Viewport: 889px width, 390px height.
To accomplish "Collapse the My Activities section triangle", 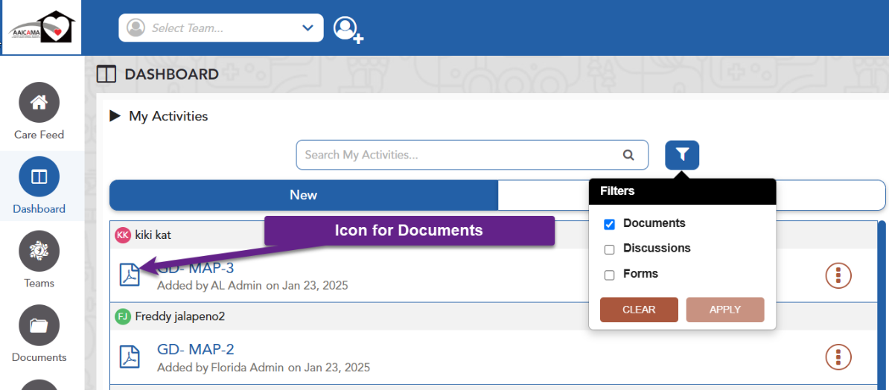I will (115, 116).
